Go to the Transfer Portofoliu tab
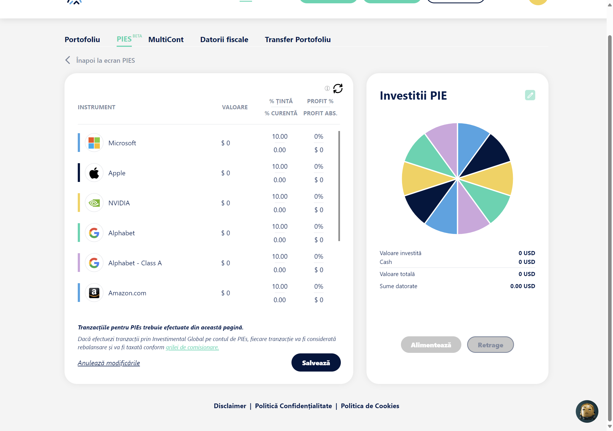 click(x=298, y=39)
